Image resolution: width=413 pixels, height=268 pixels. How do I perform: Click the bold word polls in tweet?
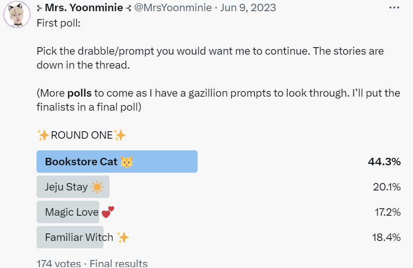coord(80,93)
